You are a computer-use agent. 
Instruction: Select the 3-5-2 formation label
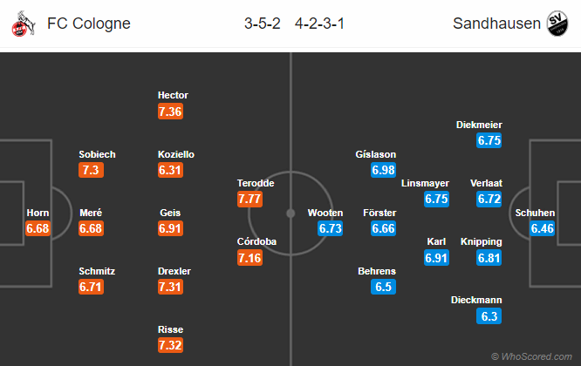262,24
